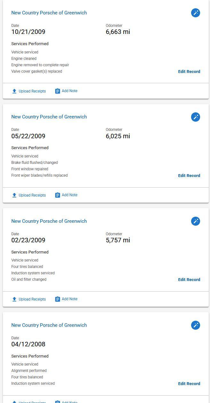Click clipboard note icon for 10/21/2009 record
Screen dimensions: 210x403
(58, 91)
